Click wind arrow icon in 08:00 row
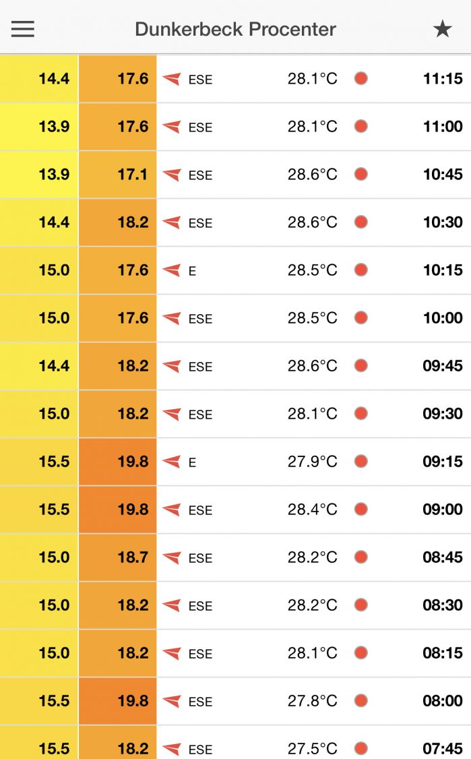471x759 pixels. (172, 701)
